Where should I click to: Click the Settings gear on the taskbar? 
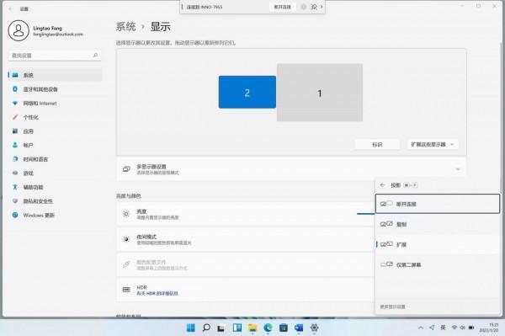(314, 328)
